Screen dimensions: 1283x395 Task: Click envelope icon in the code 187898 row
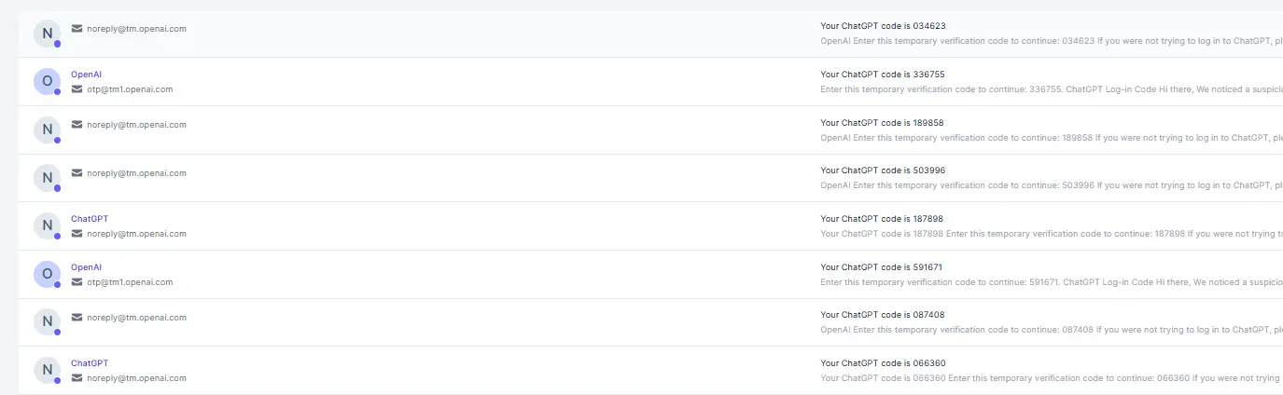click(77, 234)
